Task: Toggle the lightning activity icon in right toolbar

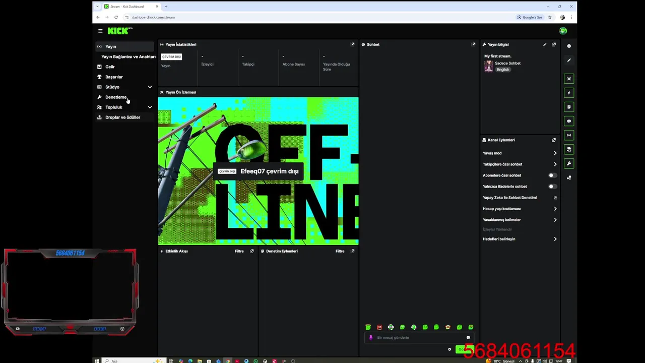Action: pos(569,93)
